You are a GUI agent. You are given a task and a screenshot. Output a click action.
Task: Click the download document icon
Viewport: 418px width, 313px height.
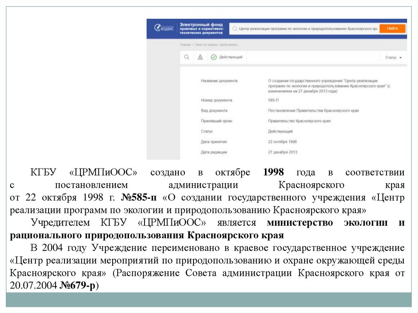[x=200, y=58]
